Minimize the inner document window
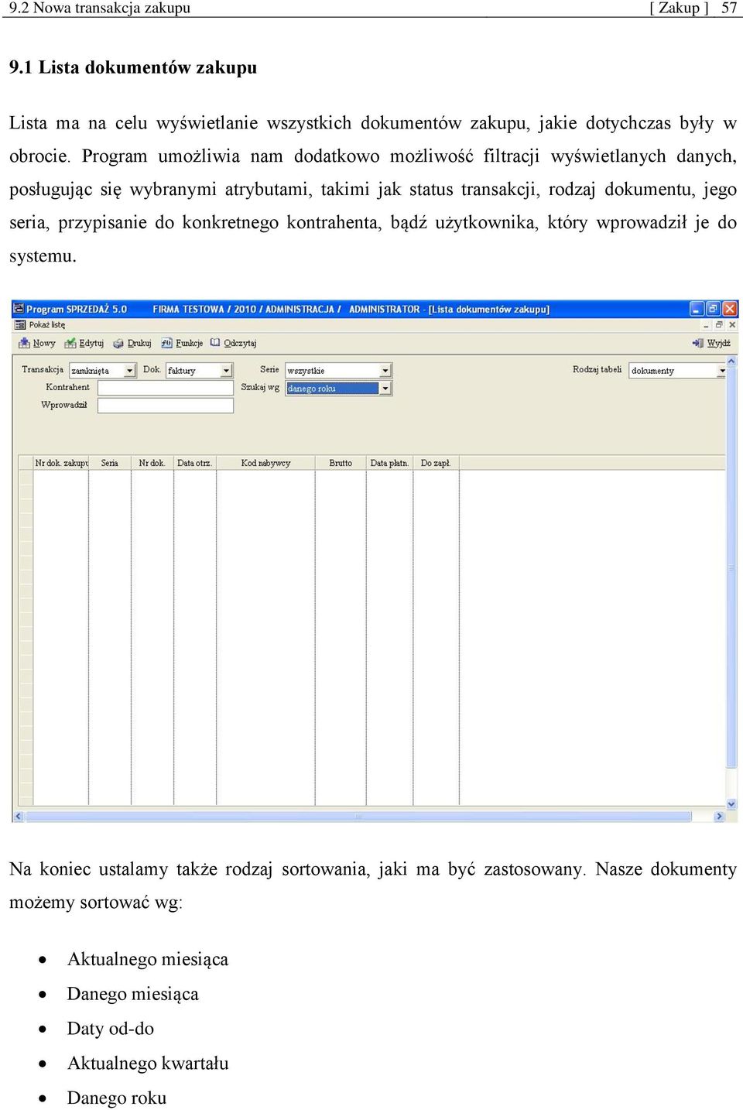Viewport: 743px width, 1110px height. pyautogui.click(x=707, y=325)
